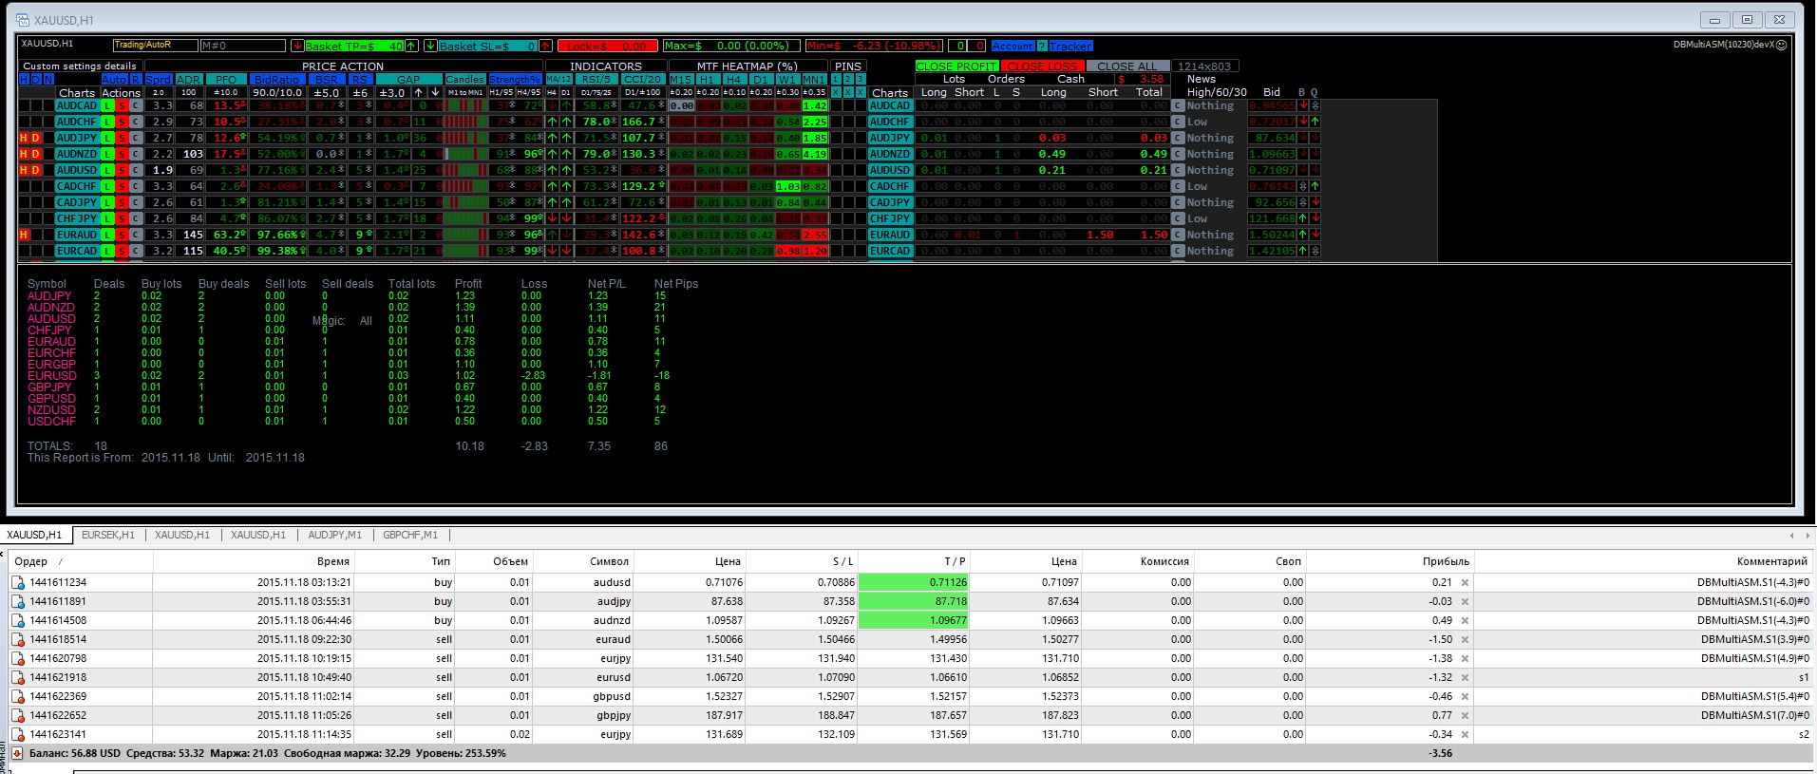The image size is (1817, 774).
Task: Click the sell order icon for ticket 1441623141
Action: (x=18, y=735)
